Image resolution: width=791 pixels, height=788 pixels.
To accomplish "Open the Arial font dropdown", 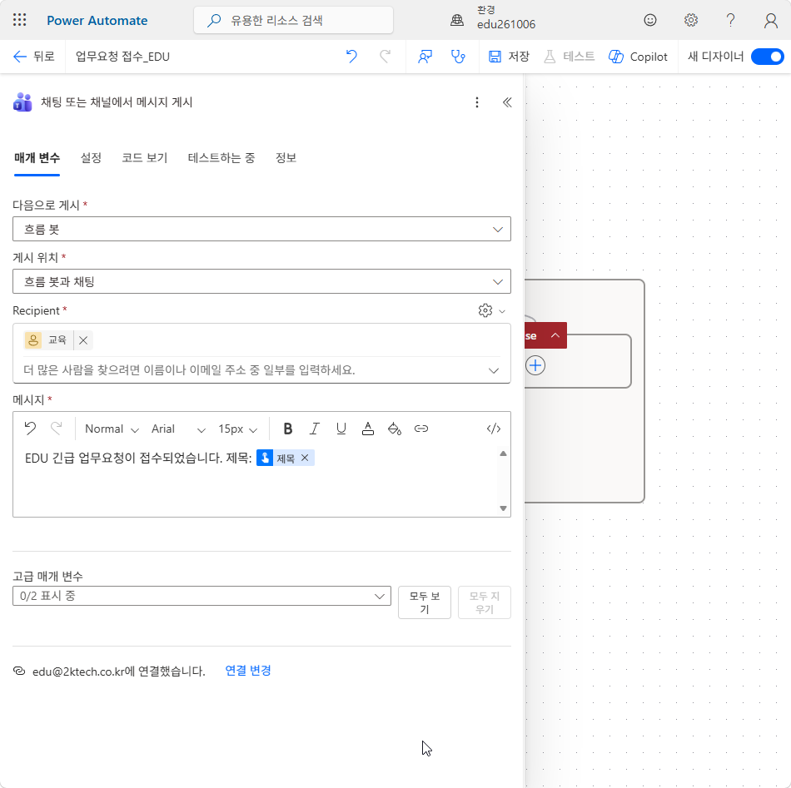I will click(x=178, y=429).
